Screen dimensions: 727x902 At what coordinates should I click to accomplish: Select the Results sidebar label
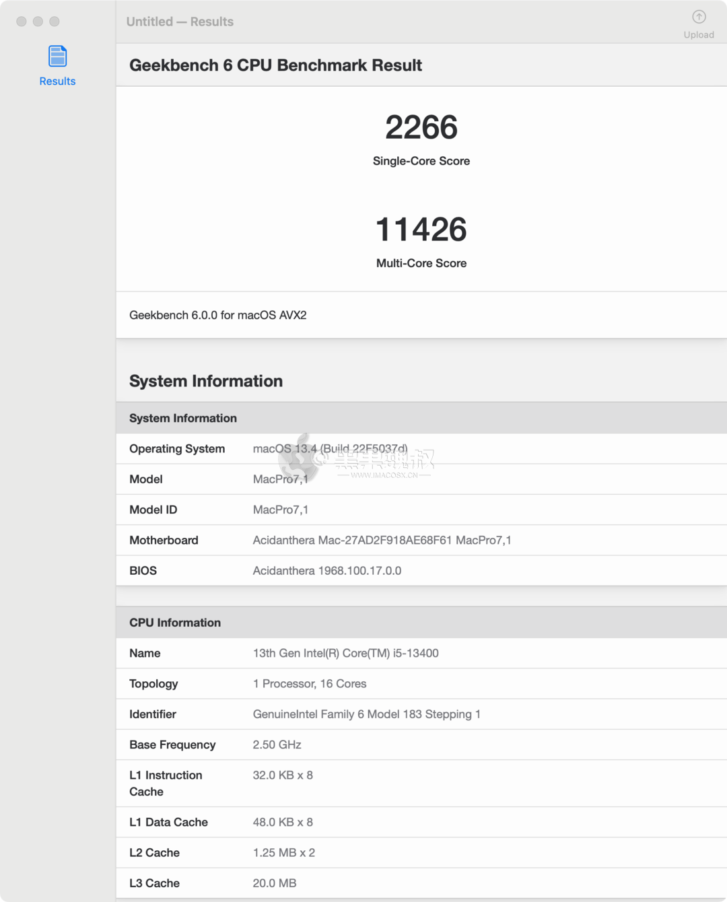(57, 81)
